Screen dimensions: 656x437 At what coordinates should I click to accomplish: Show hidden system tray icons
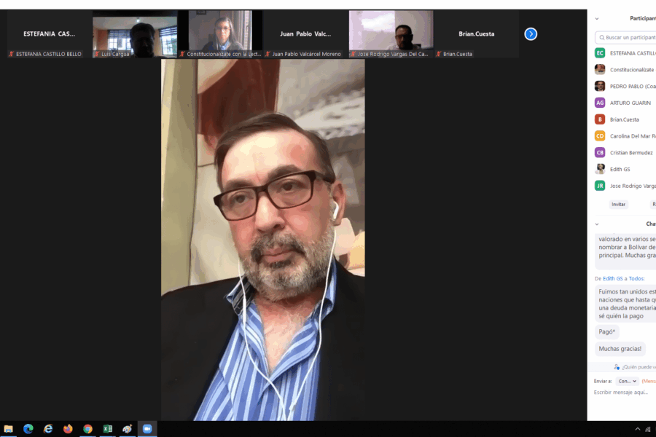[x=638, y=429]
